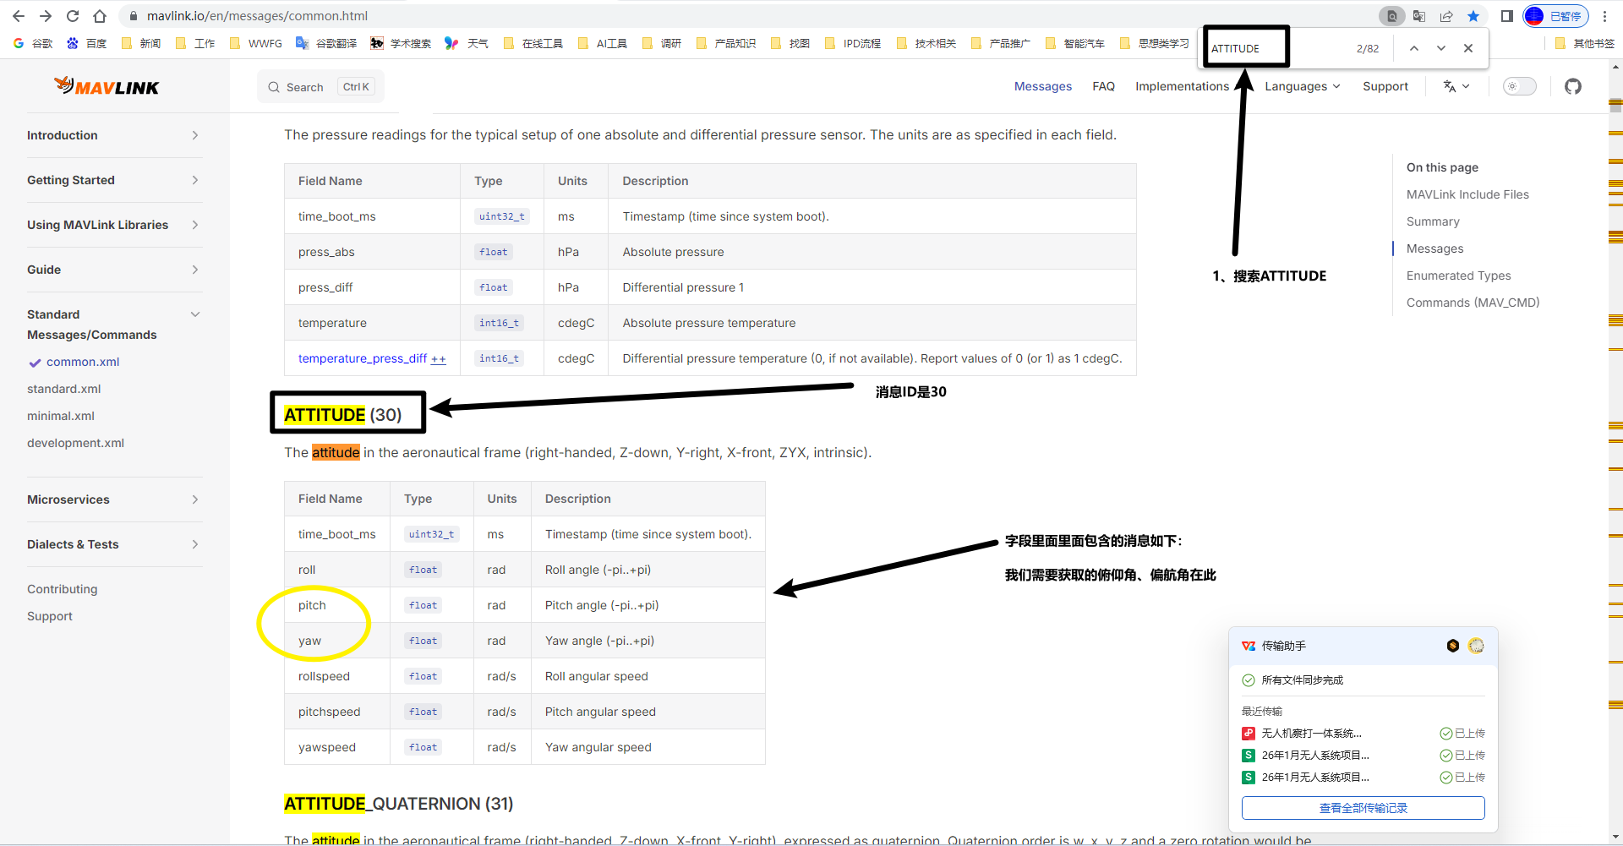Select standard.xml in the sidebar
This screenshot has width=1623, height=846.
(x=64, y=389)
